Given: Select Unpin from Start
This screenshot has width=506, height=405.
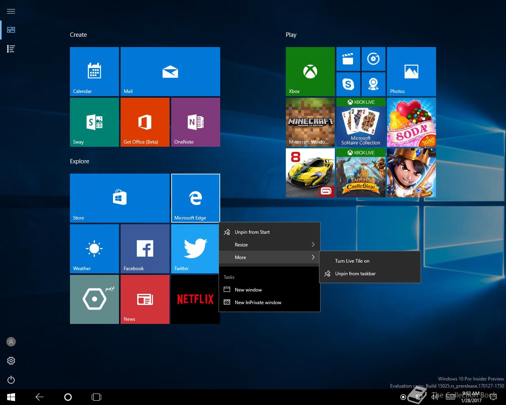Looking at the screenshot, I should point(270,232).
